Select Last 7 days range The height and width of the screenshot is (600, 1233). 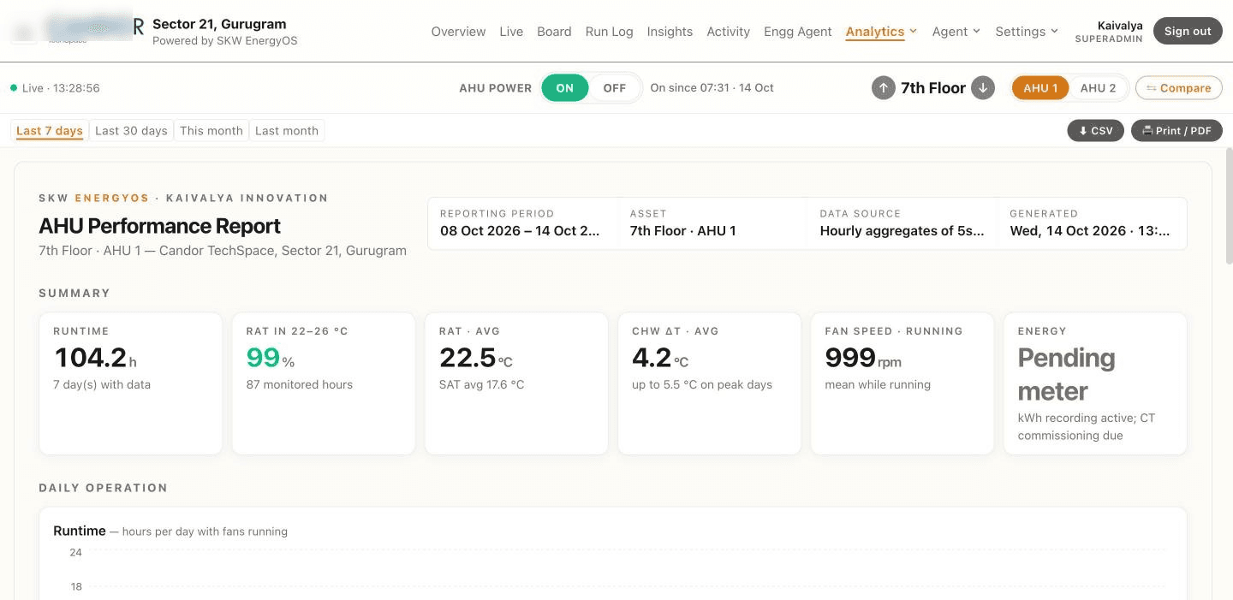(50, 131)
